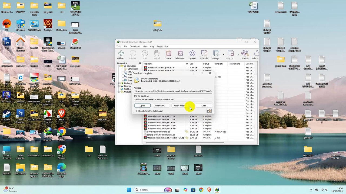Open the View menu in IDM
Image resolution: width=346 pixels, height=194 pixels.
pos(145,47)
